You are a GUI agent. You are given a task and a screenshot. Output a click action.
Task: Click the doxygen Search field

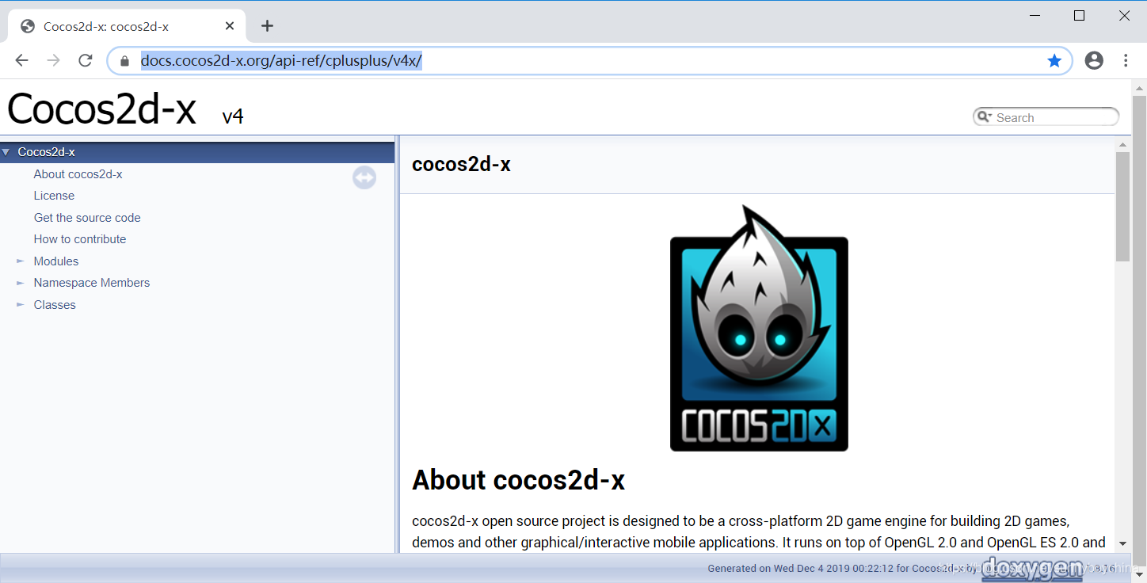pos(1054,117)
